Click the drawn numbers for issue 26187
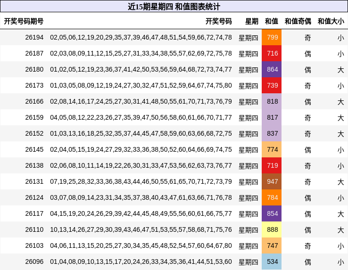The image size is (348, 270). tap(141, 53)
